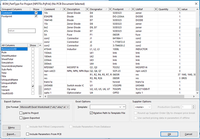Open the Quantity column filter arrow
The height and width of the screenshot is (139, 200).
(x=179, y=10)
